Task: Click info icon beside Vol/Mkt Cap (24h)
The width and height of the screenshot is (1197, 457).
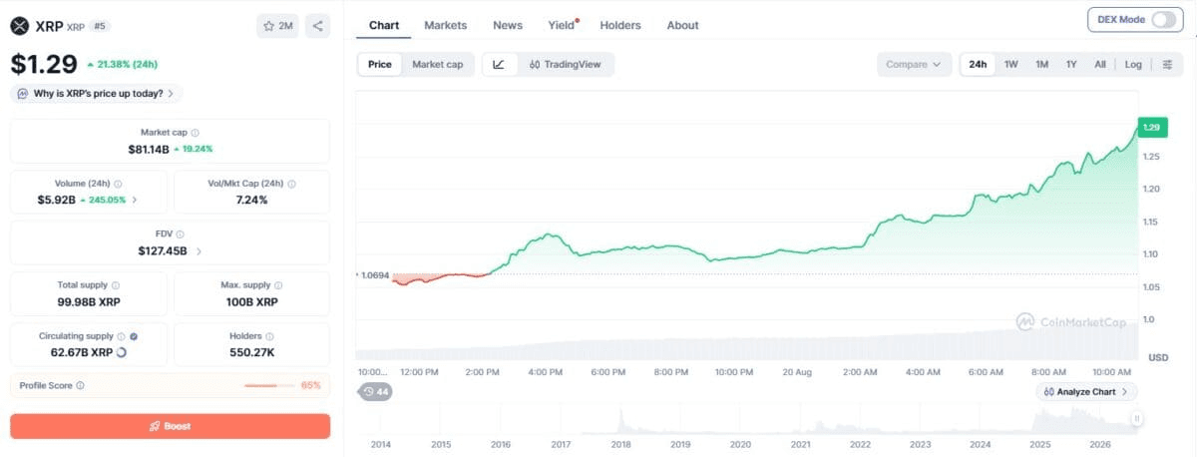Action: 293,184
